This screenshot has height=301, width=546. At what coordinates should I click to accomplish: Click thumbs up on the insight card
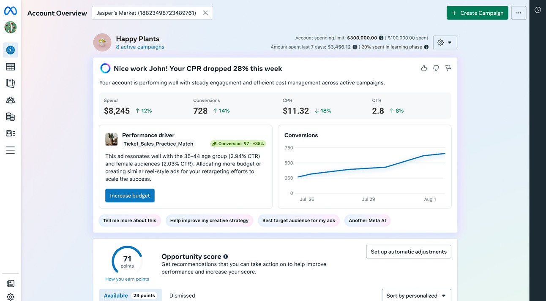pos(424,68)
